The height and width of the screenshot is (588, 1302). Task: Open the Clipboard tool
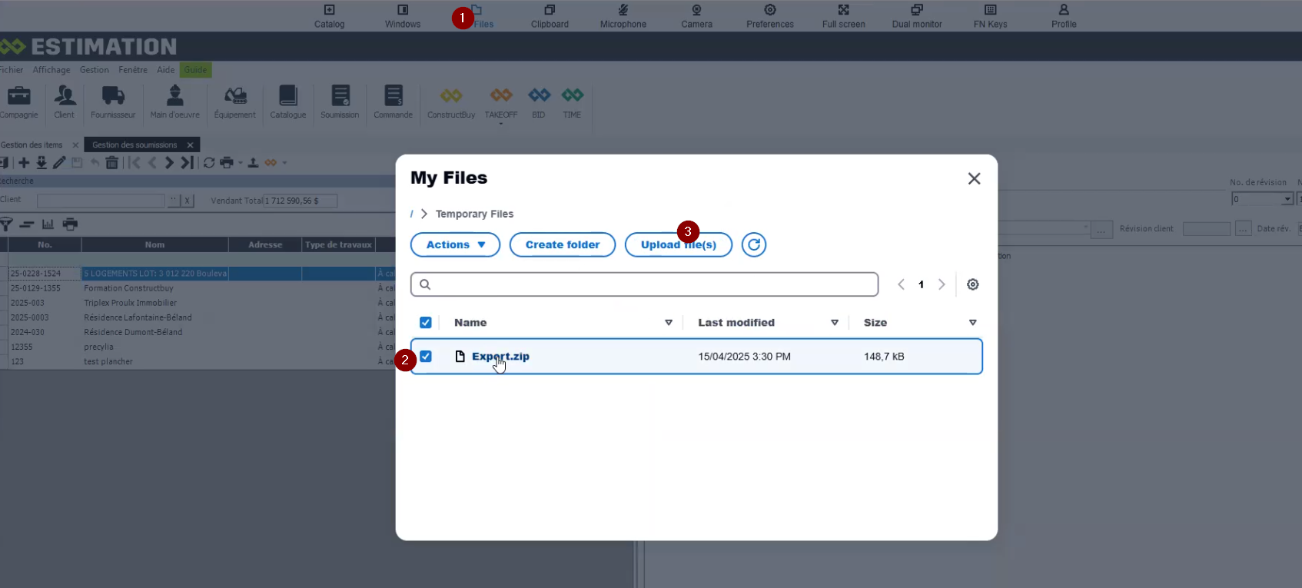[x=550, y=15]
